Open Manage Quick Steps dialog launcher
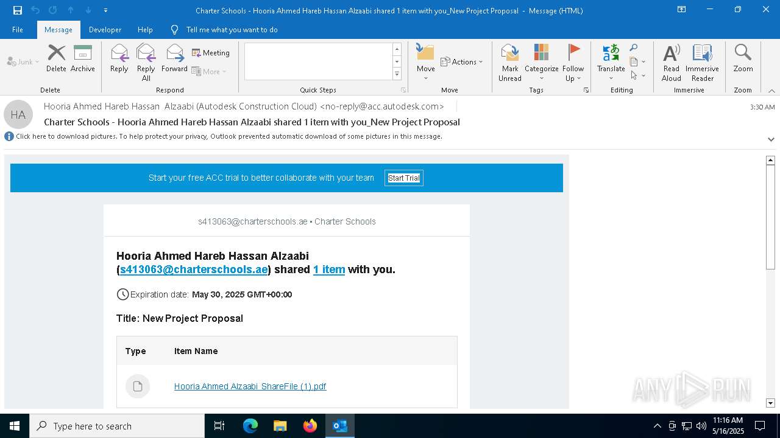Viewport: 780px width, 438px height. click(x=403, y=90)
